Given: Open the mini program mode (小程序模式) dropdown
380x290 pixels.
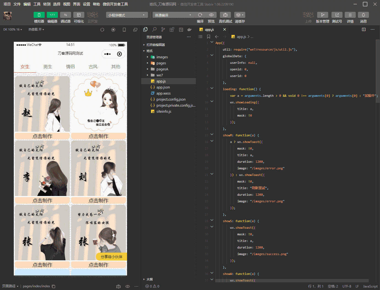Looking at the screenshot, I should pyautogui.click(x=127, y=15).
